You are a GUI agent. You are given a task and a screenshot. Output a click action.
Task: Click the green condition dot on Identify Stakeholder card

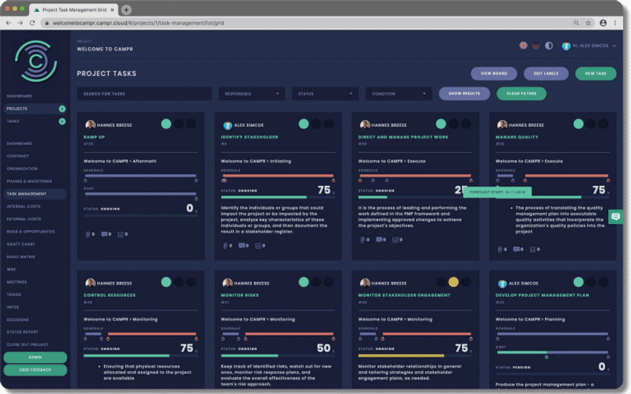coord(304,124)
